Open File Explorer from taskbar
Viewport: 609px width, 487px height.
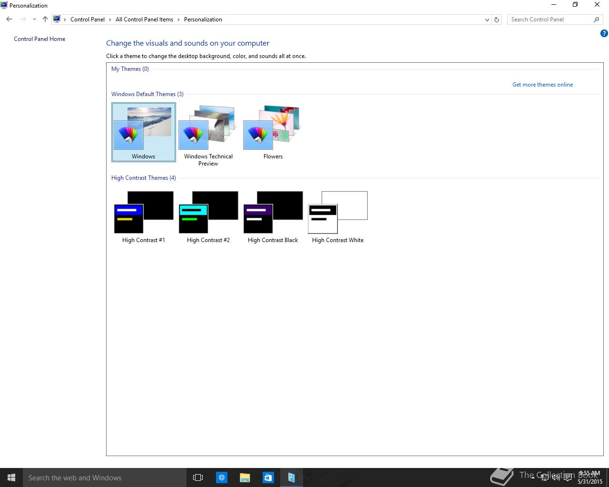click(245, 477)
